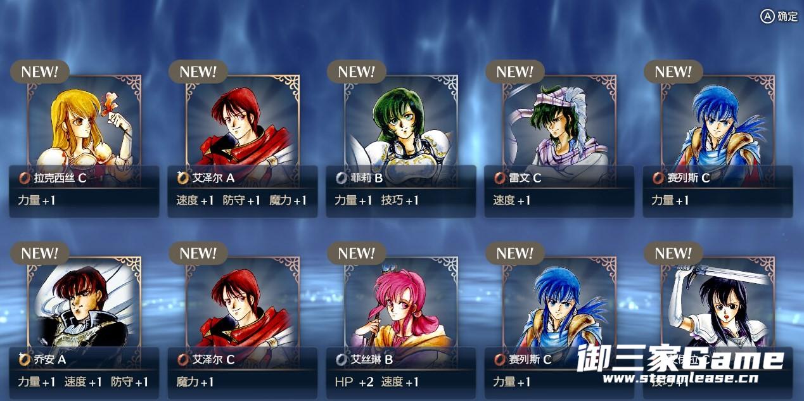This screenshot has width=804, height=401.
Task: Confirm results with the 确定 label
Action: [x=788, y=17]
